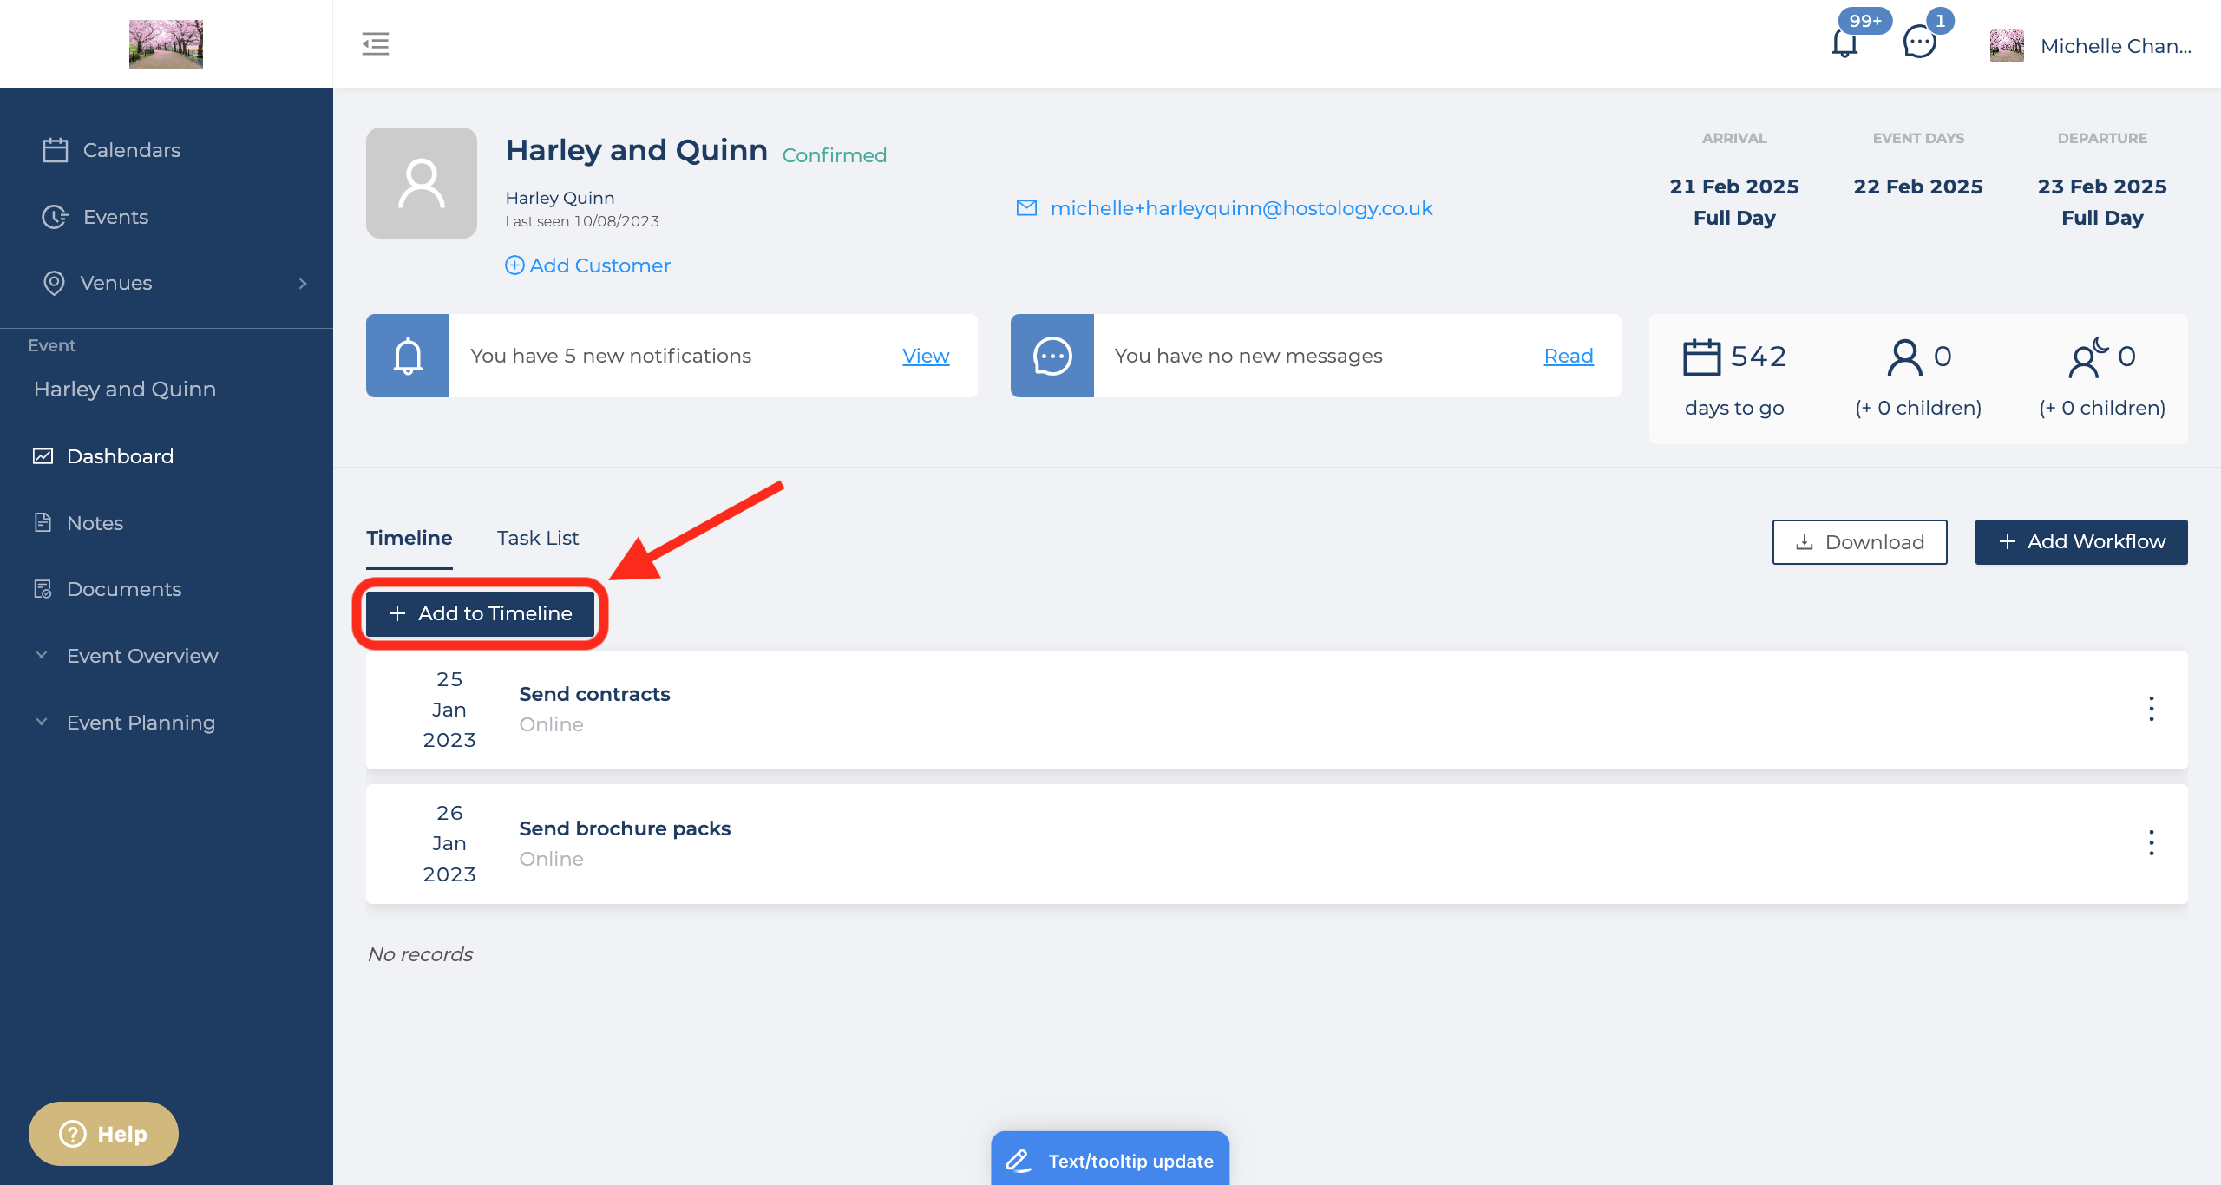Click the Add Workflow button

[2081, 542]
